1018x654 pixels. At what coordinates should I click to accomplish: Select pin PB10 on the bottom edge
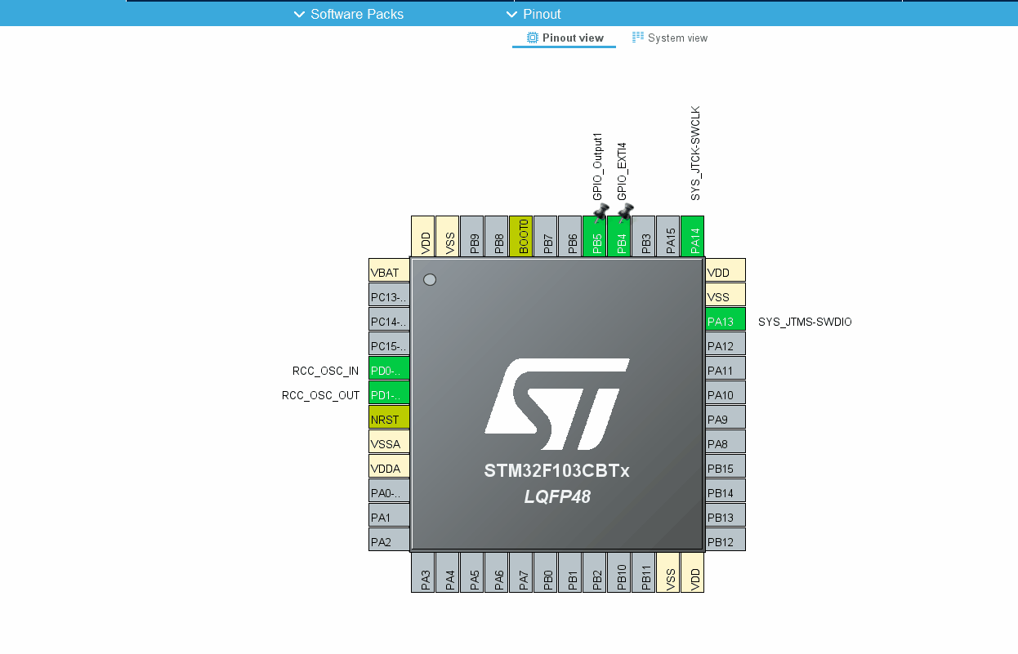point(619,572)
